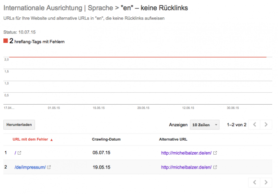Open the /de/impressum/ error URL link
Screen dimensions: 278x194
(30, 167)
